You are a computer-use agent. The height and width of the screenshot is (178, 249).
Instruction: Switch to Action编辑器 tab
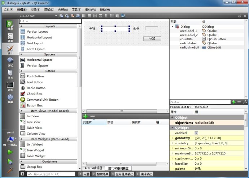tap(93, 168)
